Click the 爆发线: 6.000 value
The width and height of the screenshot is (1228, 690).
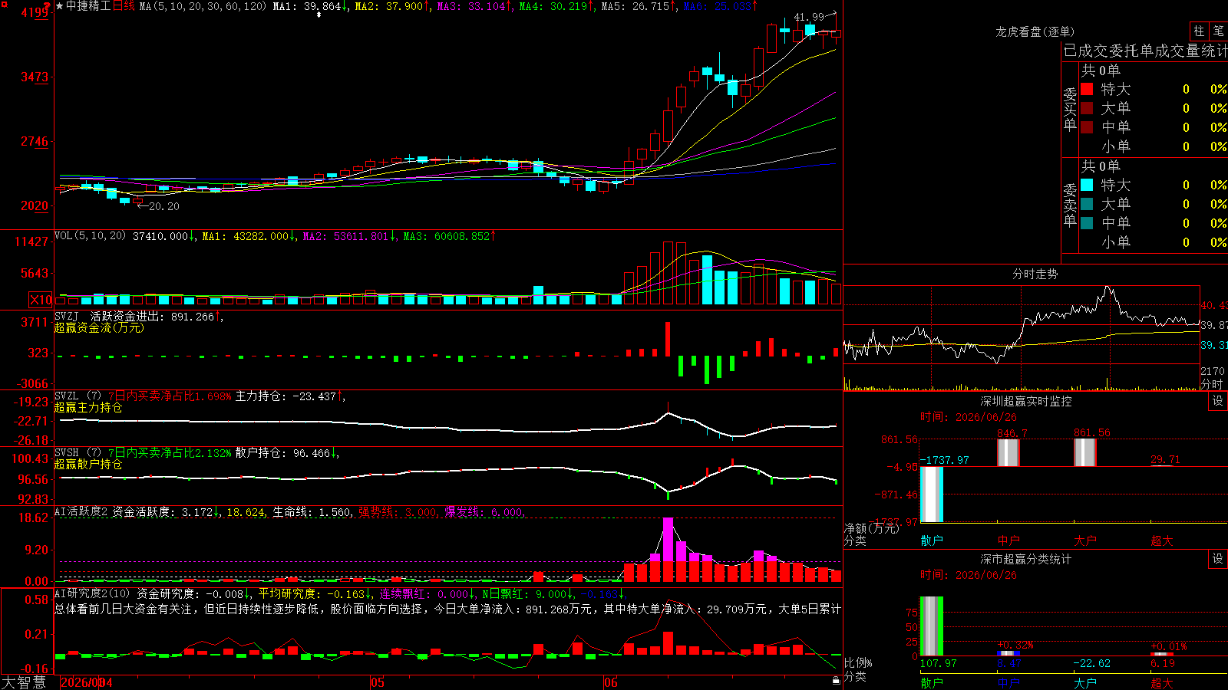coord(484,512)
